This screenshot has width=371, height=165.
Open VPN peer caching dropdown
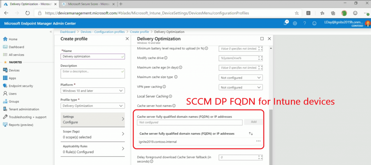tap(241, 87)
